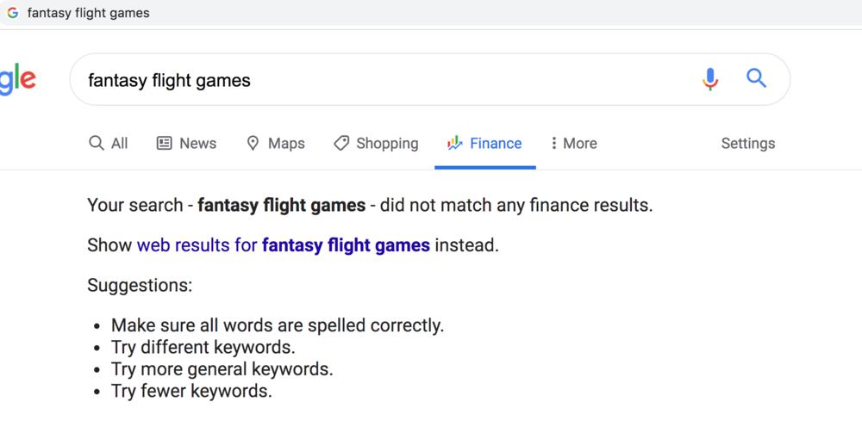
Task: Switch to the News tab
Action: coord(197,144)
